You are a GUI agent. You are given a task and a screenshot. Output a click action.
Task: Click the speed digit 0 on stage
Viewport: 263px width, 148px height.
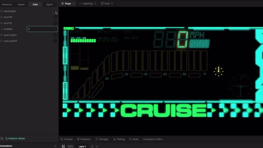coord(182,39)
